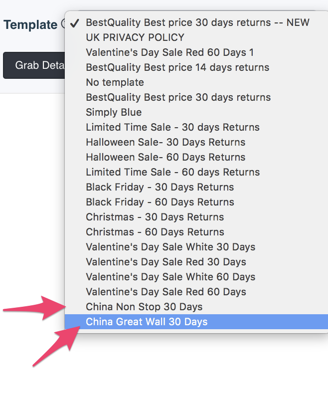Viewport: 328px width, 411px height.
Task: Choose Black Friday - 30 Days Returns
Action: pyautogui.click(x=196, y=187)
